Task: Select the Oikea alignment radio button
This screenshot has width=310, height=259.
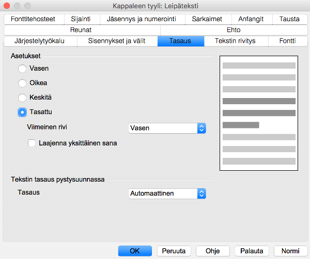Action: (x=22, y=83)
